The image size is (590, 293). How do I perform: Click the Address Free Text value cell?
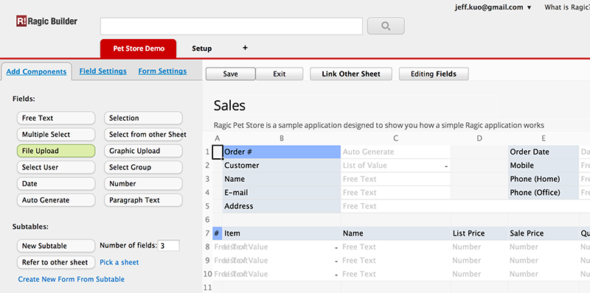point(465,206)
